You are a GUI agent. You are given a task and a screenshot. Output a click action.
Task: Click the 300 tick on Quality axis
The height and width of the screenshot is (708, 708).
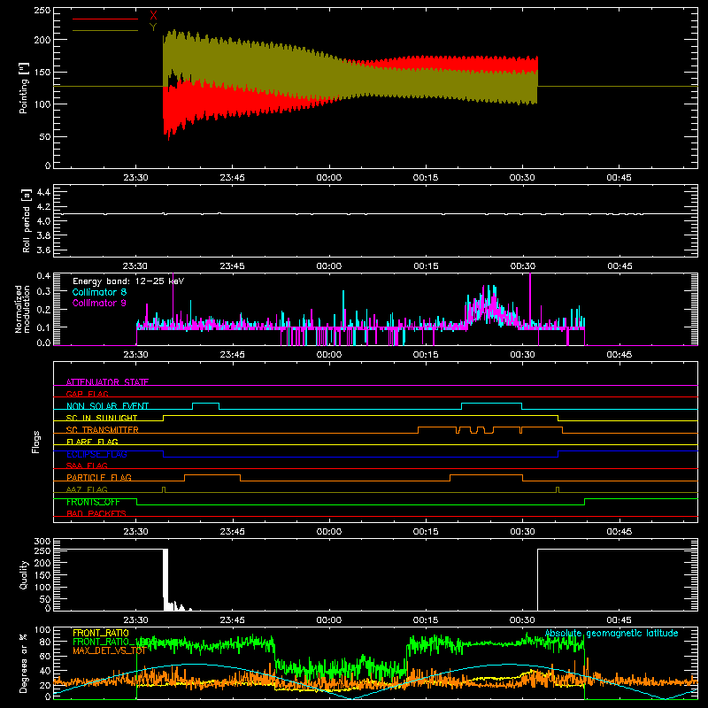[42, 542]
